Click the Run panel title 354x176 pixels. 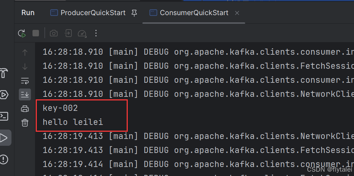click(x=28, y=13)
